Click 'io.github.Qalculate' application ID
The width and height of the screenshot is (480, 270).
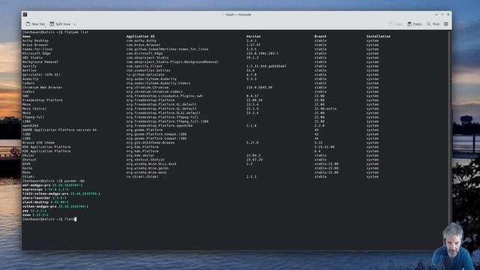click(145, 75)
